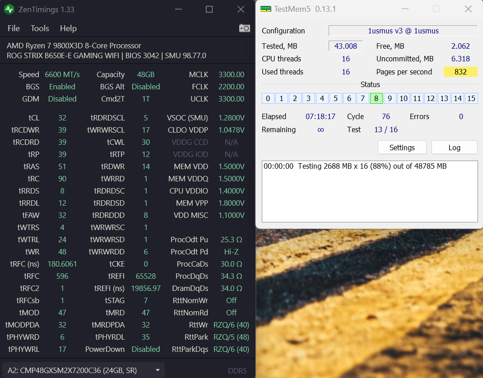Viewport: 483px width, 378px height.
Task: Select thread status box 2
Action: [295, 98]
